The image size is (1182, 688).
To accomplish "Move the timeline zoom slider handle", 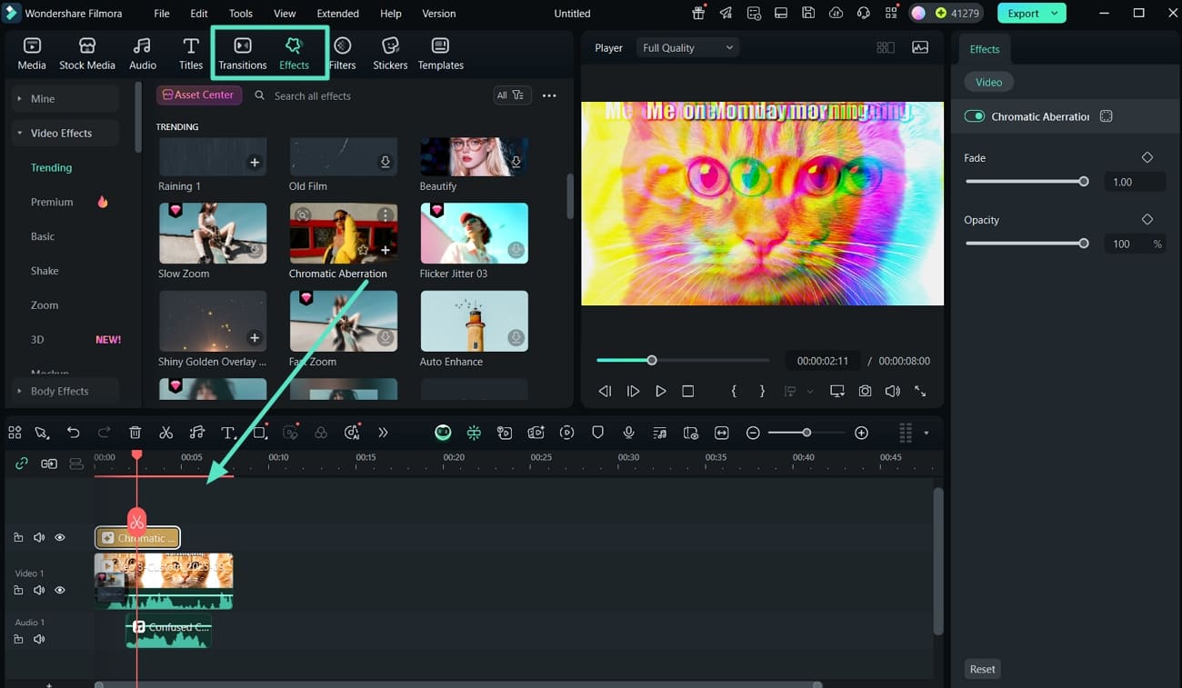I will (x=806, y=433).
